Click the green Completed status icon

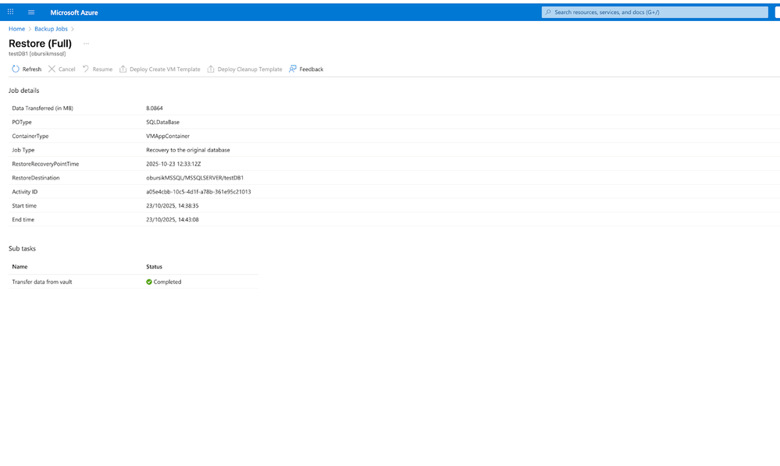pyautogui.click(x=149, y=282)
